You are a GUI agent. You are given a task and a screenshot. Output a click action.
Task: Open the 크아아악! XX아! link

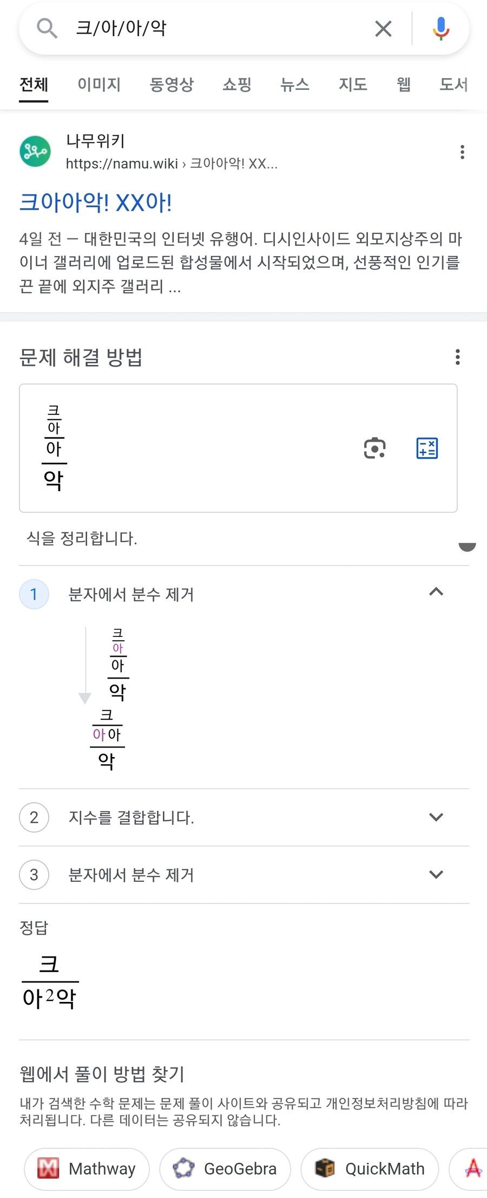coord(96,203)
